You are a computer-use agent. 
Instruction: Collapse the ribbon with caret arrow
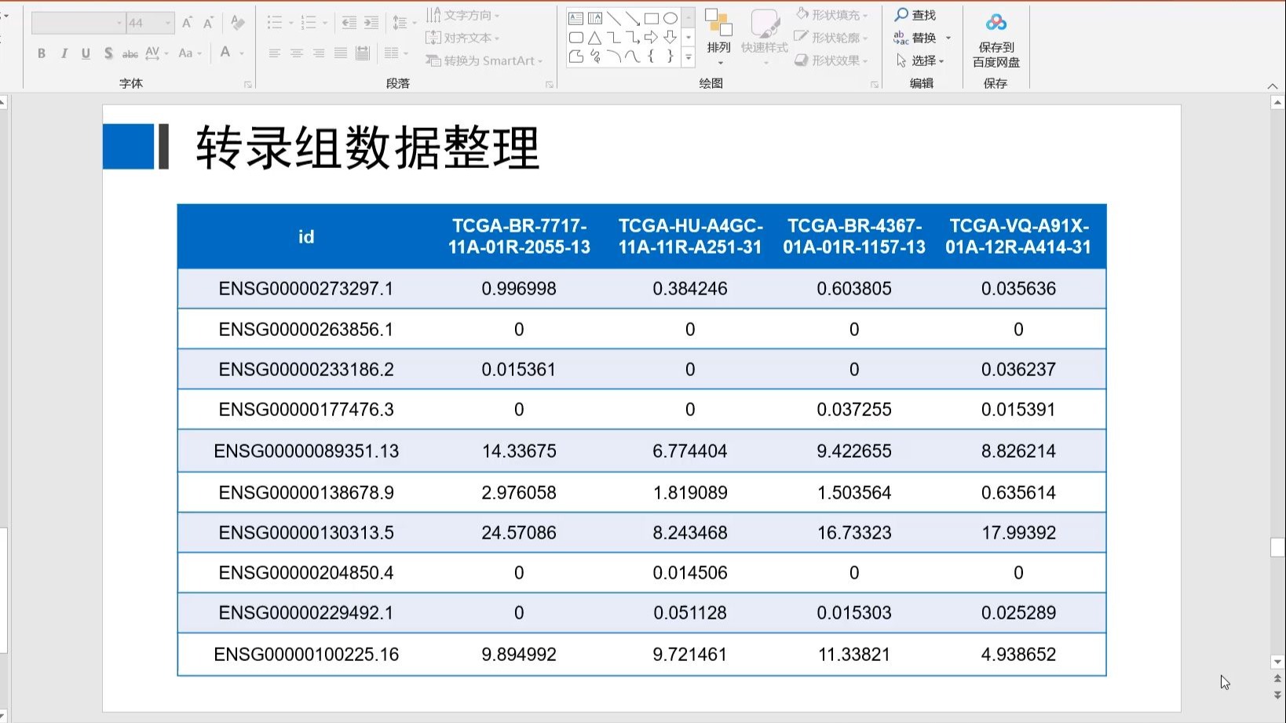pos(1273,86)
